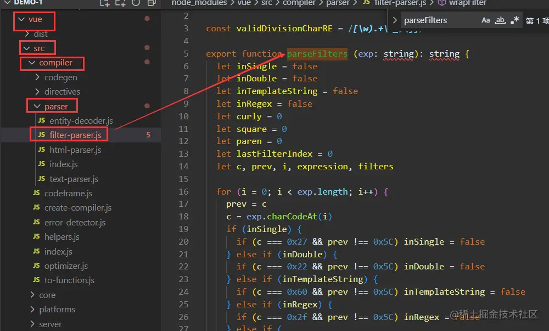Click the JS icon beside entity-decoder.js
The height and width of the screenshot is (331, 549).
42,120
